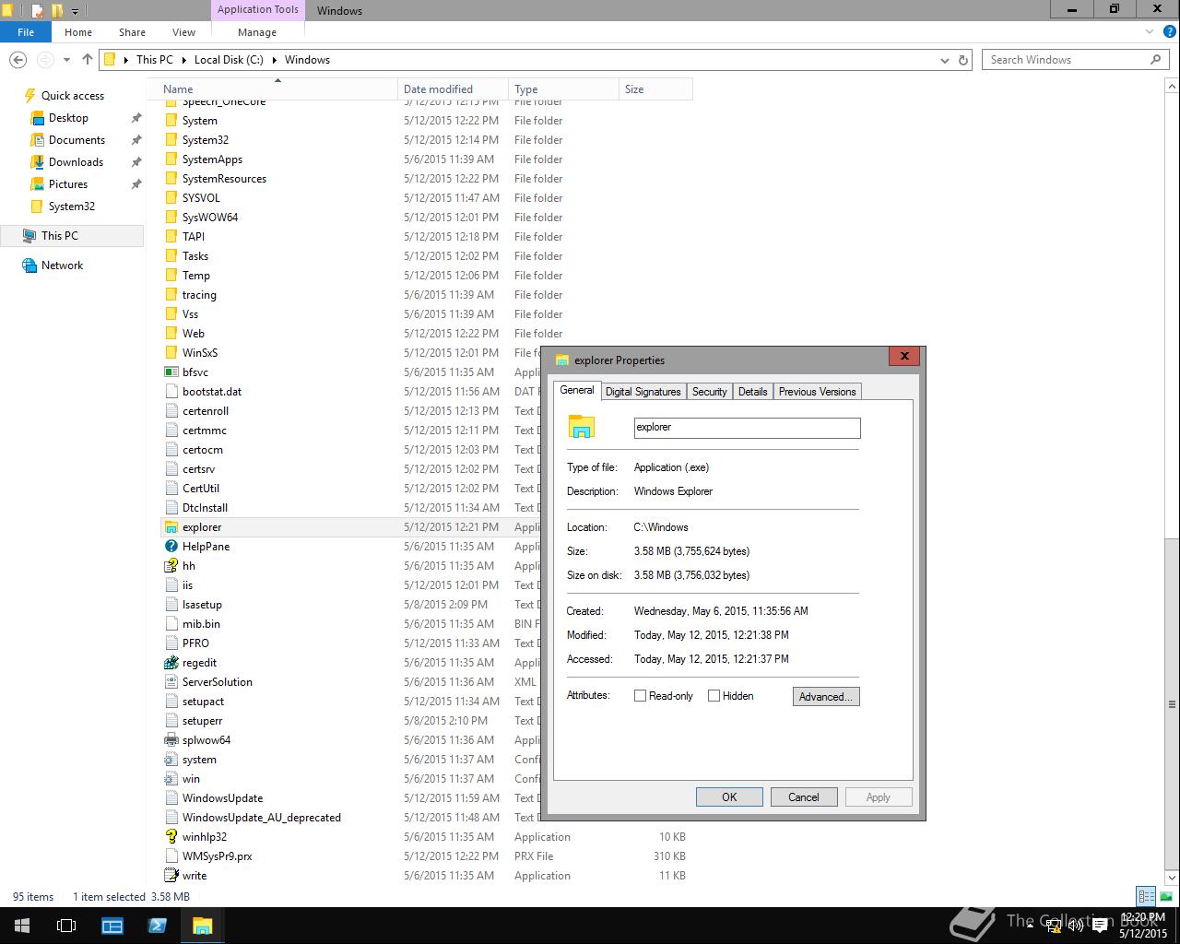This screenshot has width=1180, height=944.
Task: Click the search magnifier icon
Action: click(x=1155, y=60)
